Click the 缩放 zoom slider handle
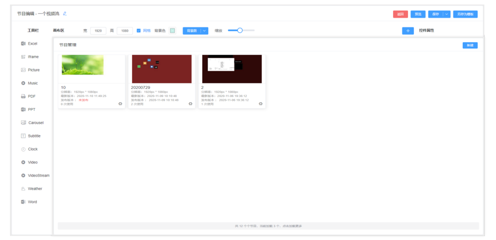Viewport: 496px width, 240px height. [x=240, y=30]
